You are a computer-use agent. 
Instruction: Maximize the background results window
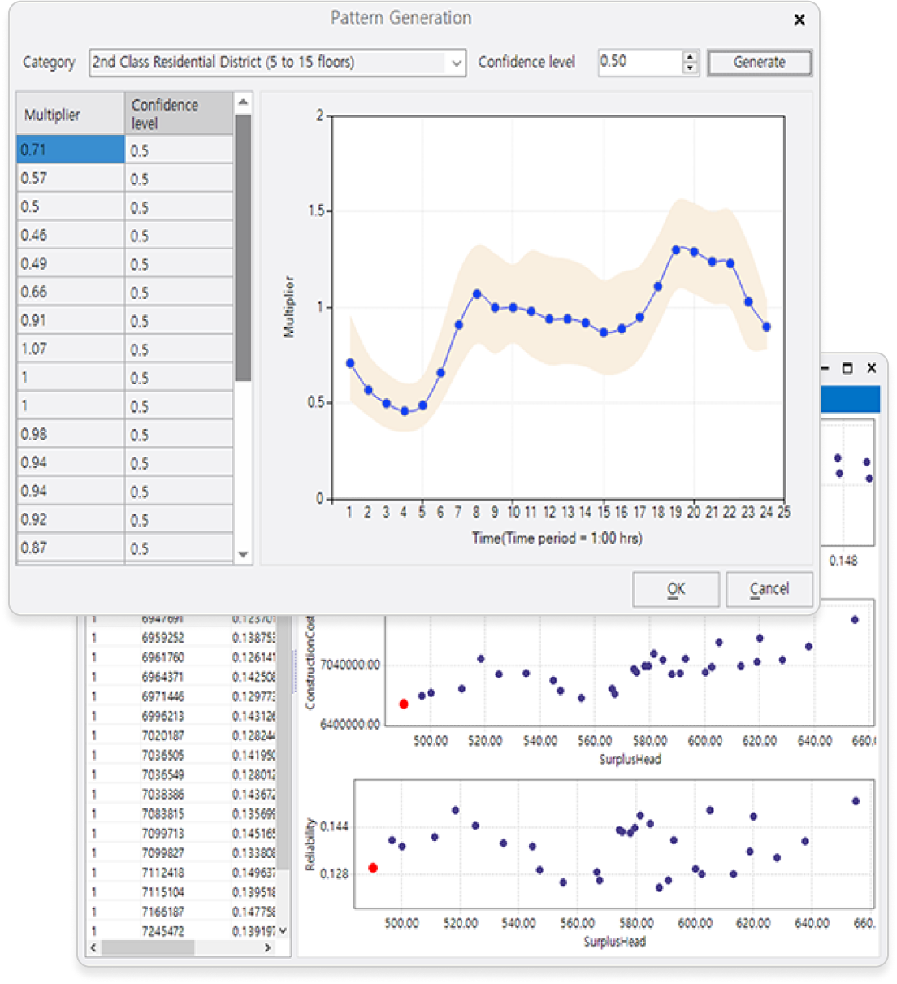847,368
